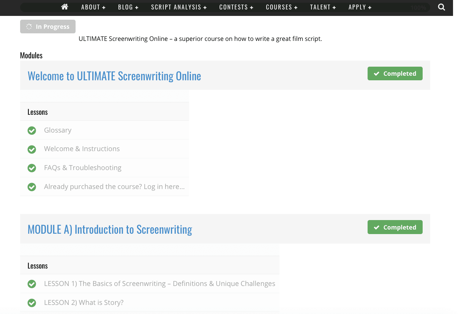Screen dimensions: 461x314
Task: Click the check icon by Already purchased the course
Action: (32, 187)
